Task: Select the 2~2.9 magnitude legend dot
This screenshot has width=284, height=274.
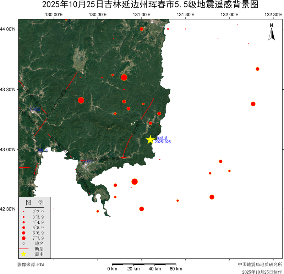Action: point(23,211)
